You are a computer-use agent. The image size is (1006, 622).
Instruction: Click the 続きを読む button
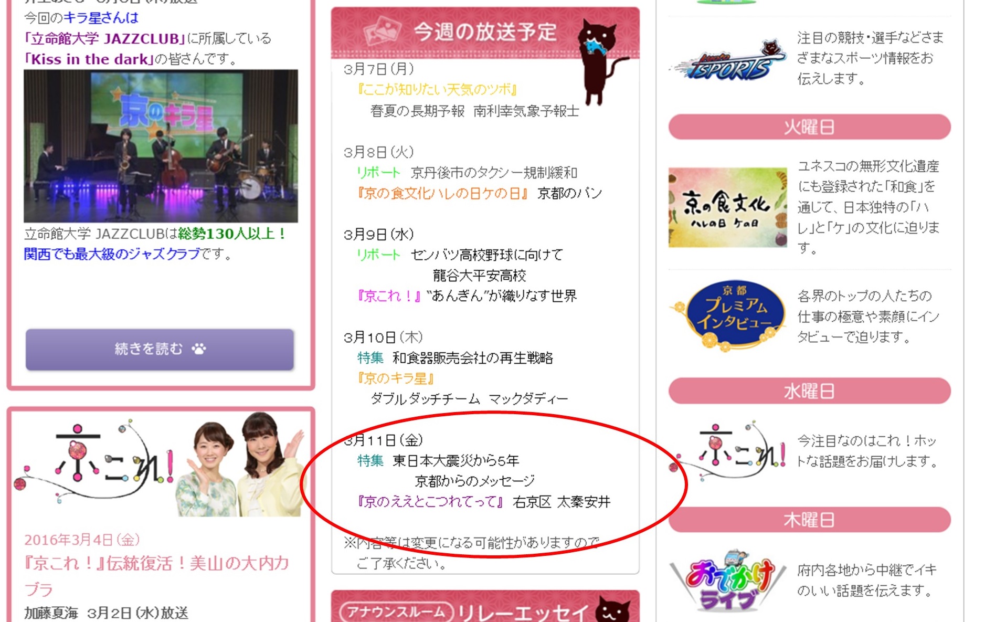(160, 350)
